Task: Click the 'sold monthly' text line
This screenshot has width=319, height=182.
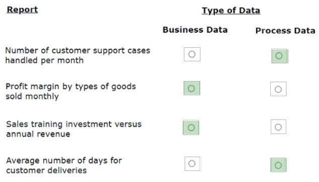Action: click(x=32, y=97)
